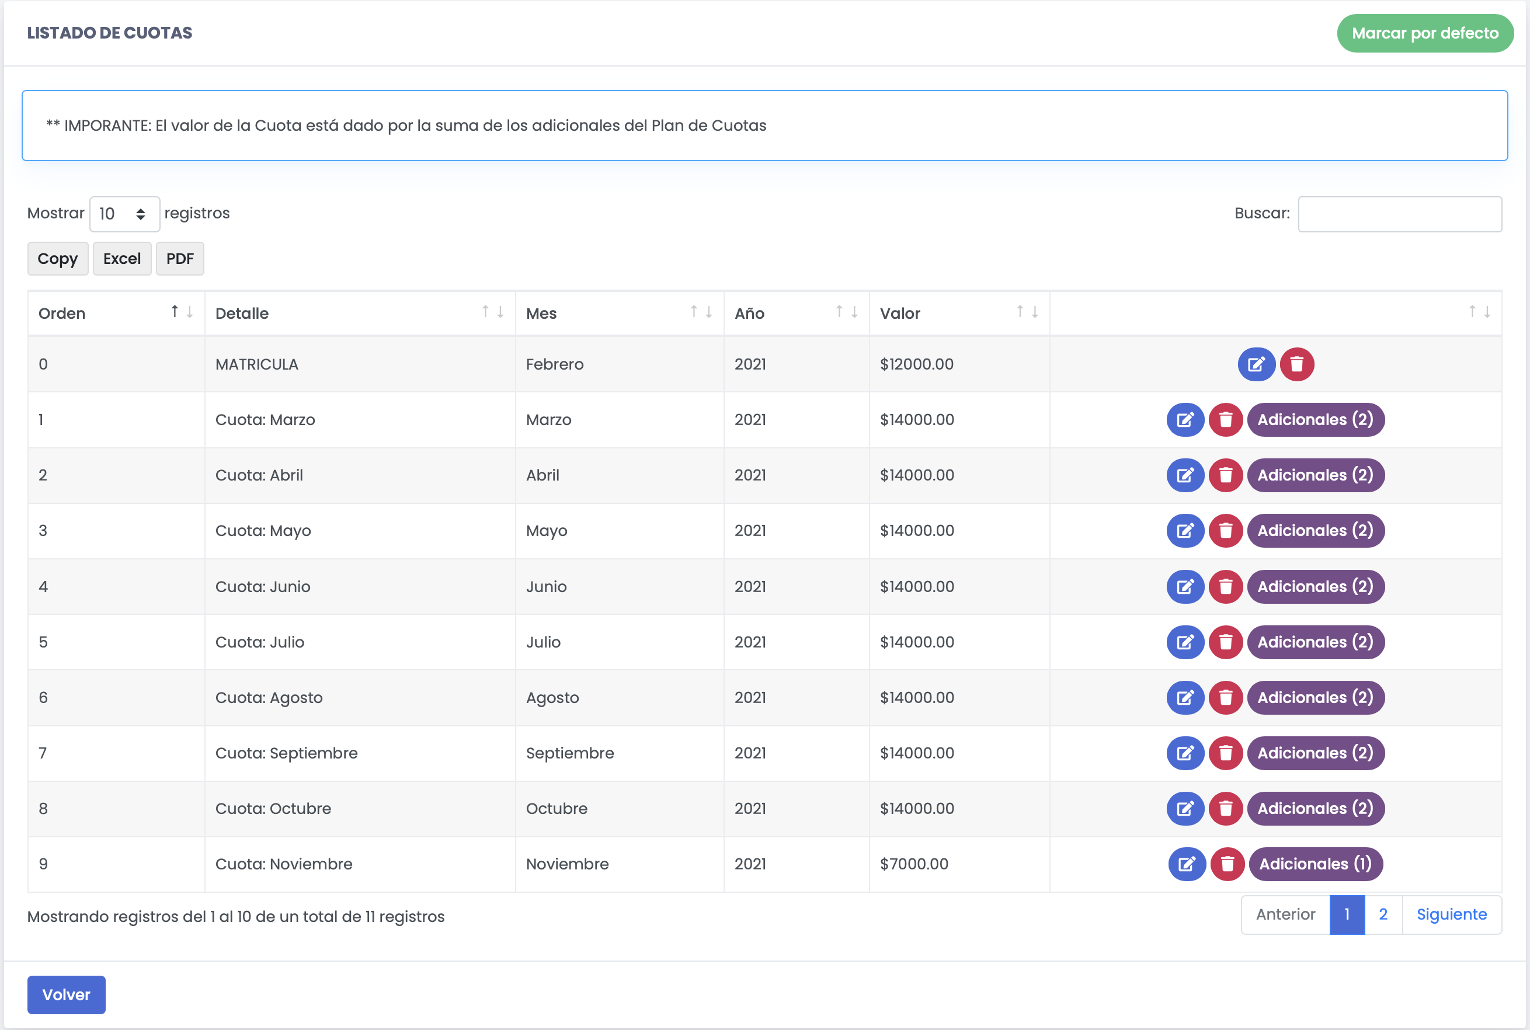1530x1030 pixels.
Task: Delete the Cuota: Noviembre row
Action: (x=1228, y=864)
